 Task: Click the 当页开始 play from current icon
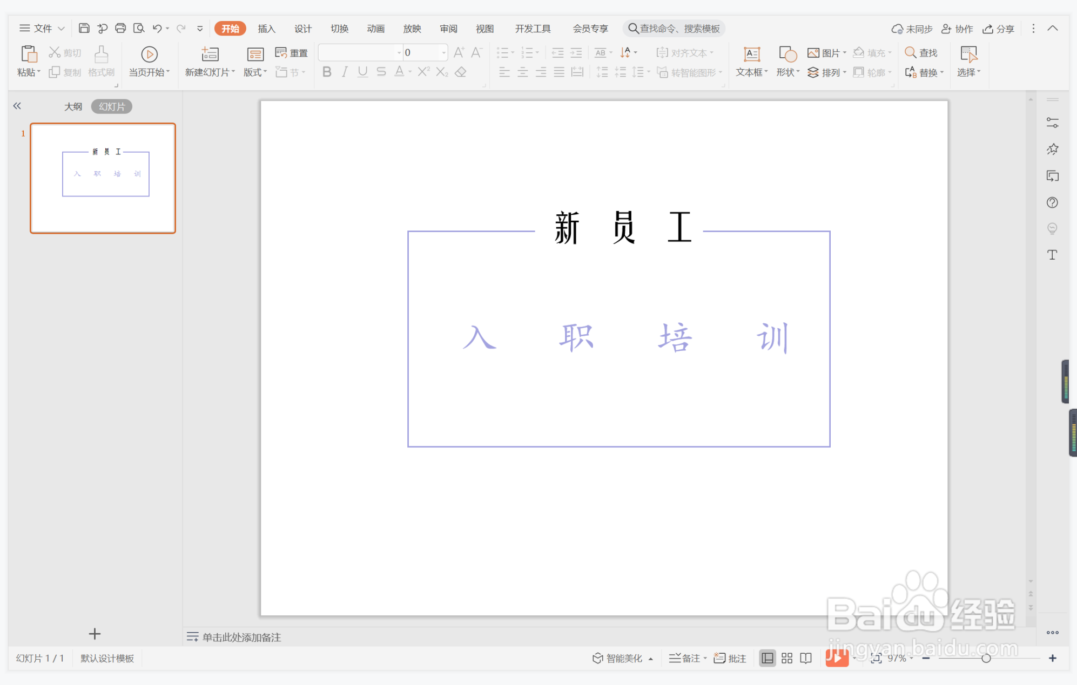(x=149, y=54)
